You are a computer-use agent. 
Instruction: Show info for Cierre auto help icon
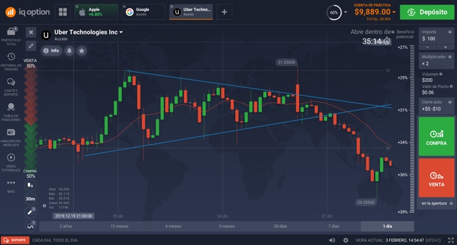450,102
